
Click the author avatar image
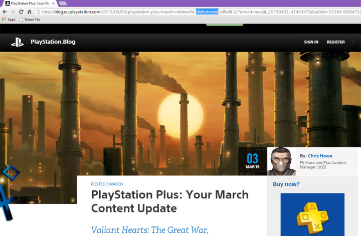click(281, 161)
